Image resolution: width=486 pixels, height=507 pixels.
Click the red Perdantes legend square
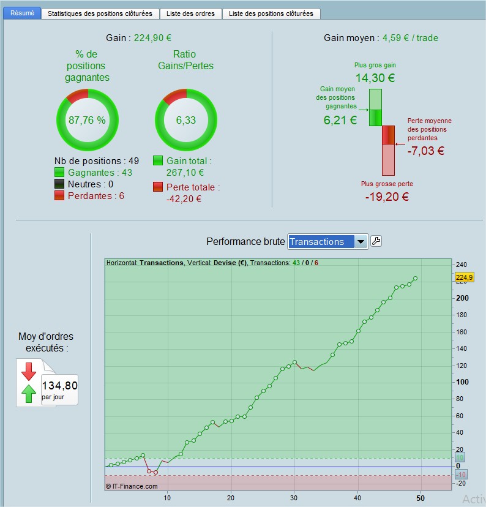tap(59, 195)
